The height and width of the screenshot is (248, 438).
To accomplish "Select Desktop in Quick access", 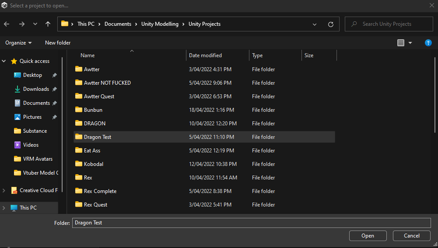I will [x=32, y=75].
